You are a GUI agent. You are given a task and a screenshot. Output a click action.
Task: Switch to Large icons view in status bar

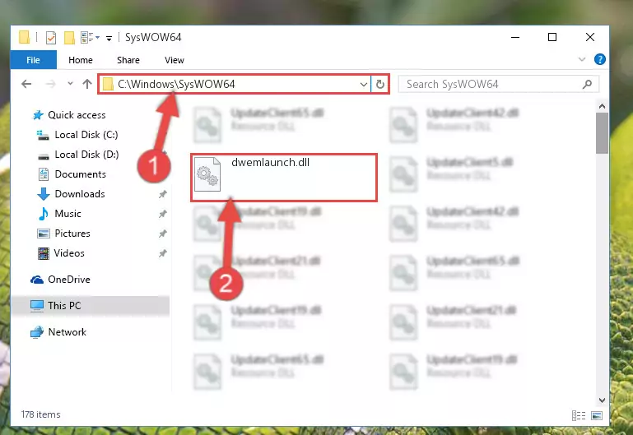[x=596, y=415]
